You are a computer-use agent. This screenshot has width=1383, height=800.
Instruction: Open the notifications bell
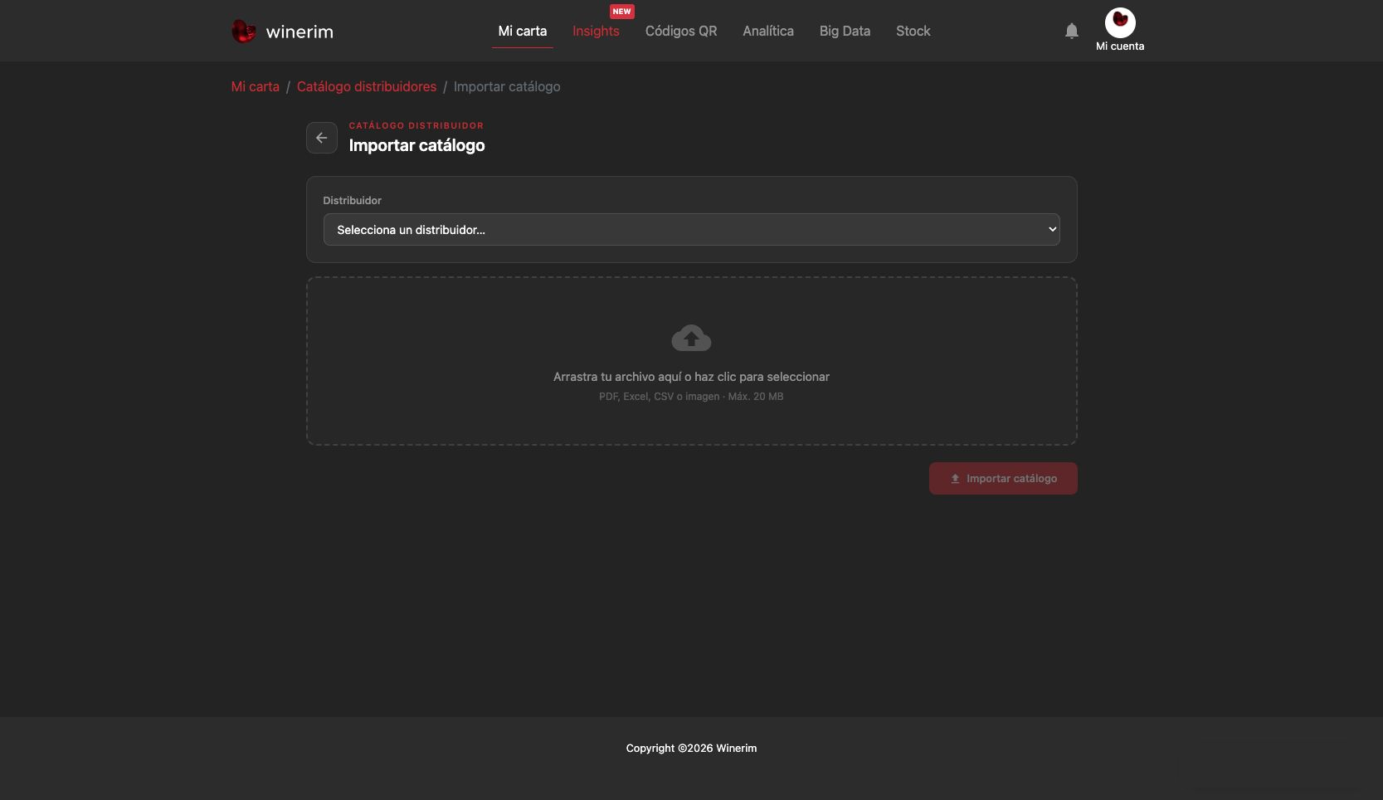1072,31
